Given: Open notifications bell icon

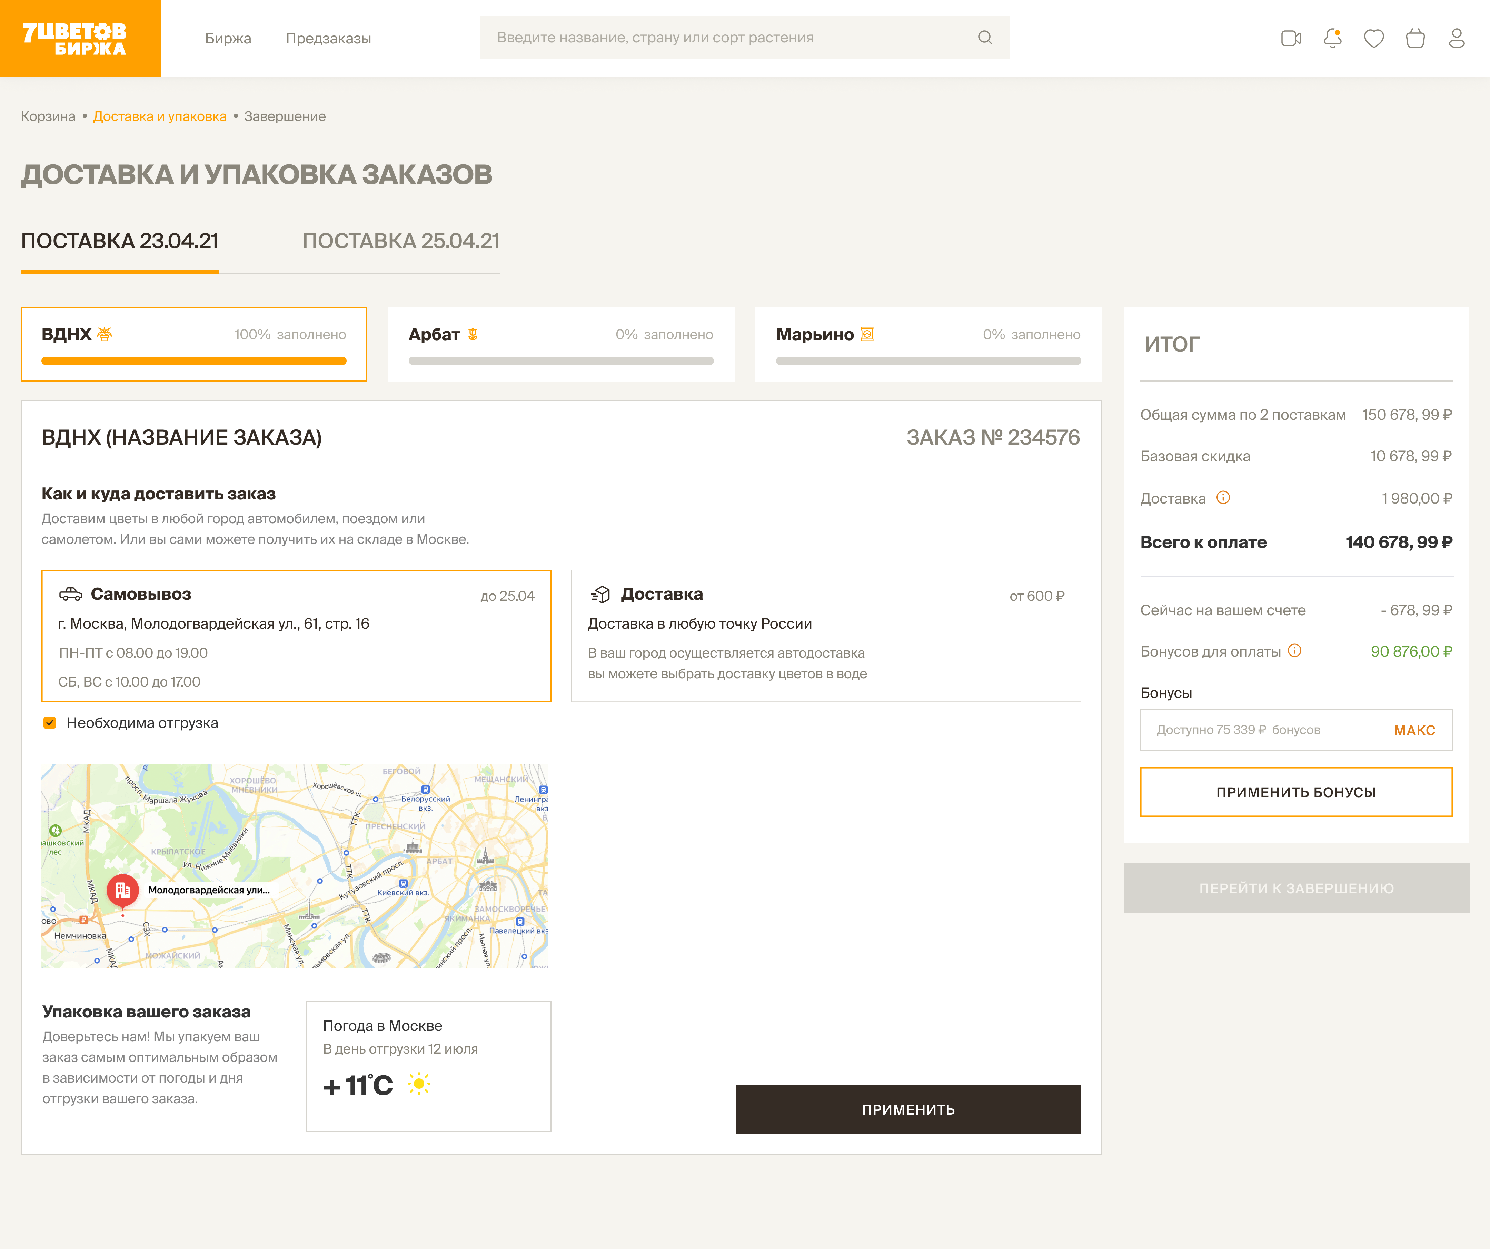Looking at the screenshot, I should (1332, 38).
